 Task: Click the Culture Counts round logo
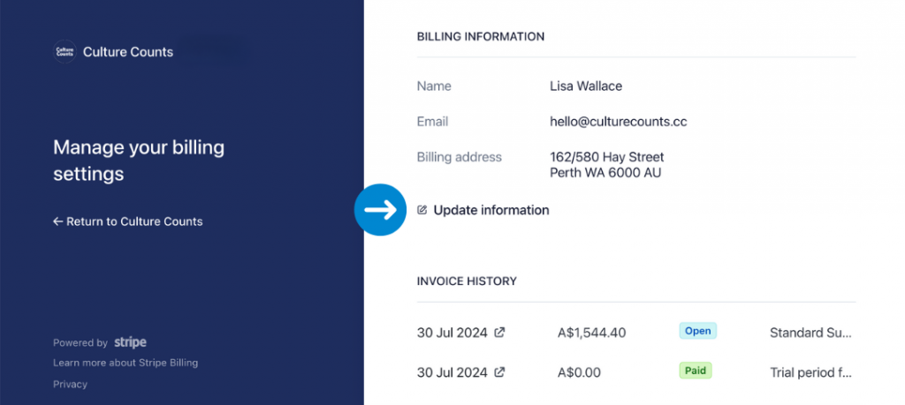[x=65, y=52]
